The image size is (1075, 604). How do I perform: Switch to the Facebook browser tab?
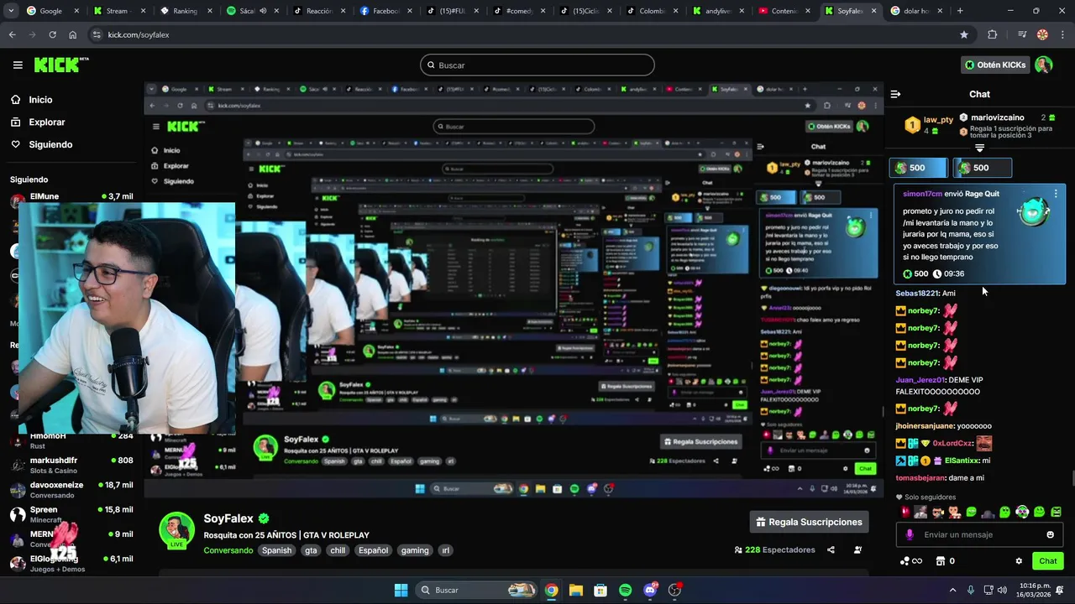[385, 11]
